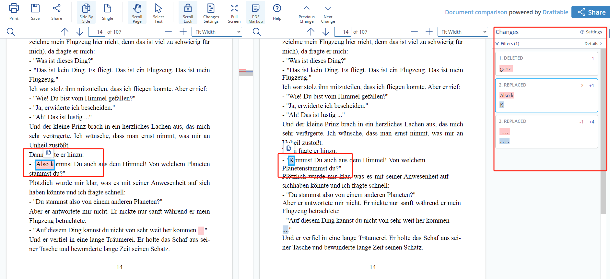Open the Help icon

click(277, 12)
